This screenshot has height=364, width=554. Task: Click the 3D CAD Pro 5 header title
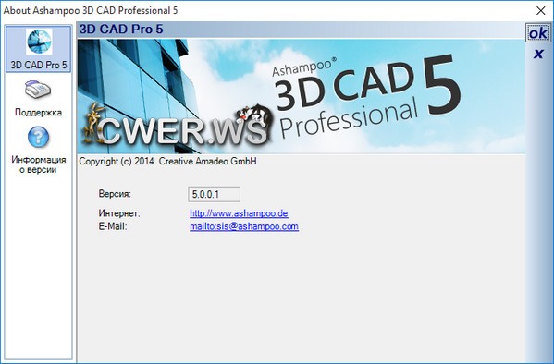[x=121, y=30]
